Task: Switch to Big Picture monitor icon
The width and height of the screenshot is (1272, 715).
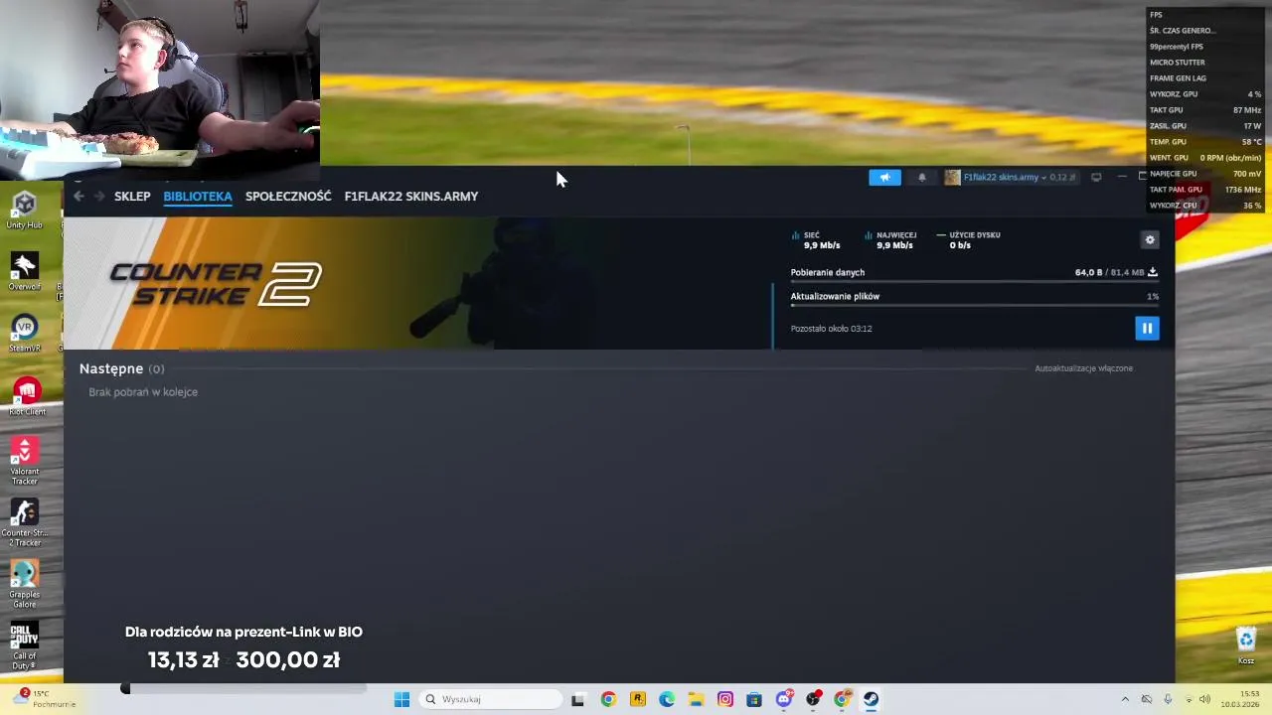Action: (x=1096, y=178)
